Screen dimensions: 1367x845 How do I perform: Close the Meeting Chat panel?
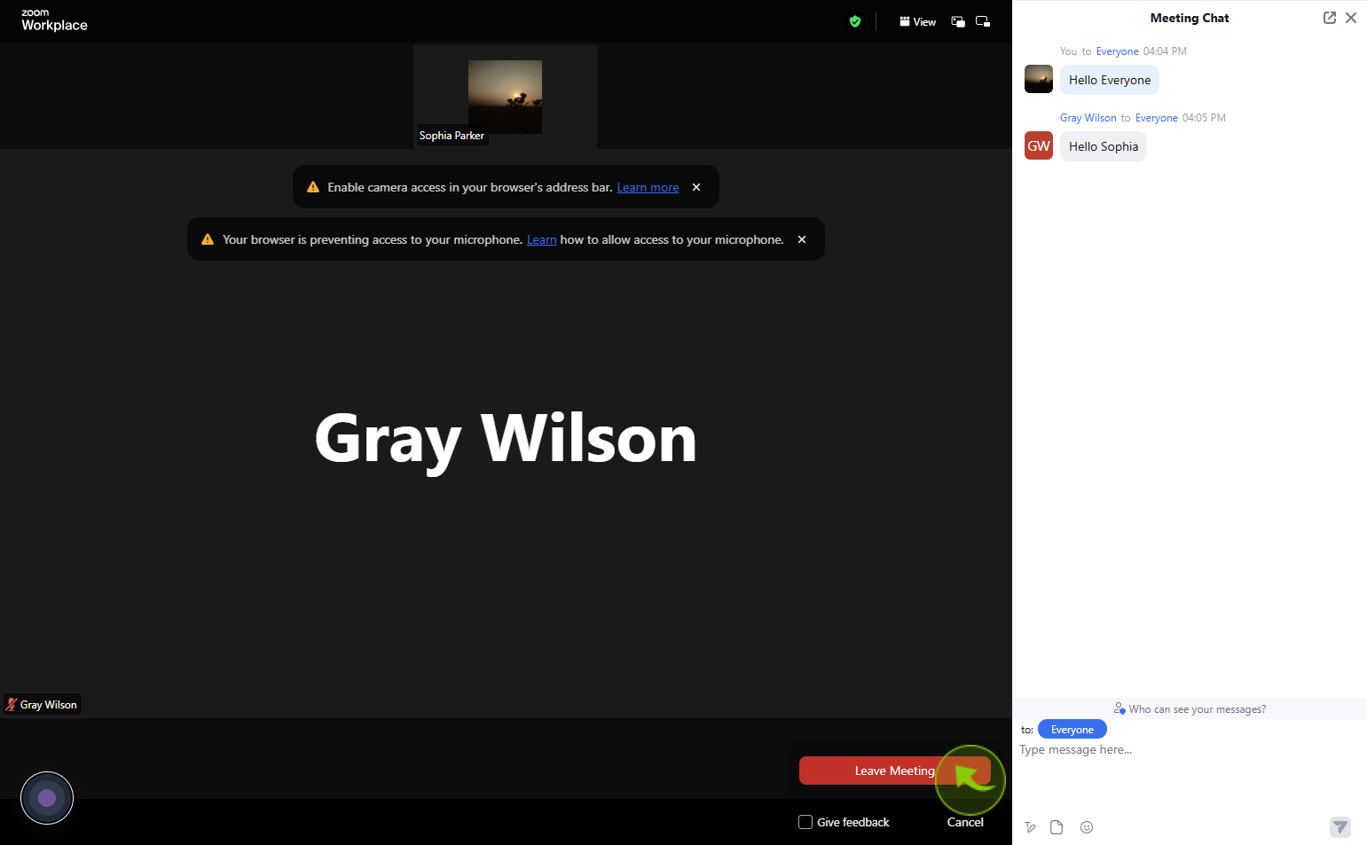pyautogui.click(x=1351, y=18)
